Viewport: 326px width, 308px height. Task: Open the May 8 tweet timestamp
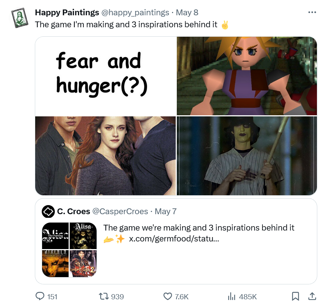187,13
